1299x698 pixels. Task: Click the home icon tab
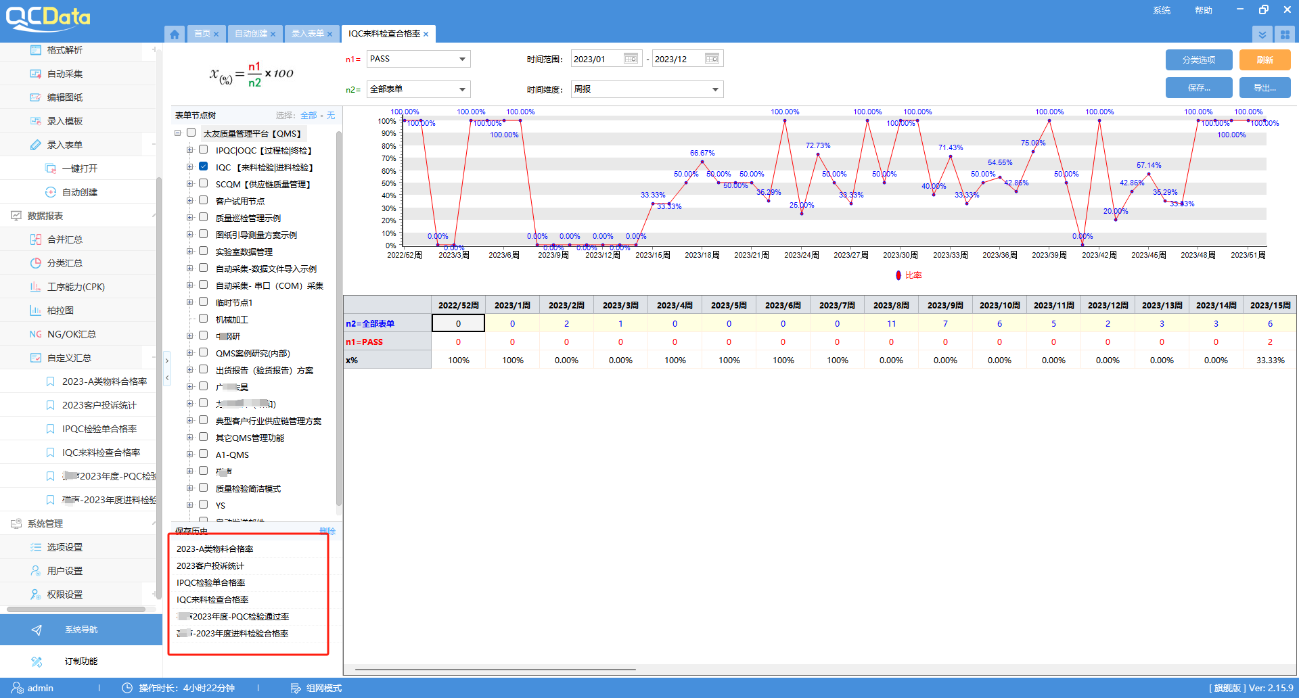tap(175, 34)
